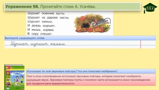Click the poem line 'Шуршат осенние кусты.'

click(46, 13)
